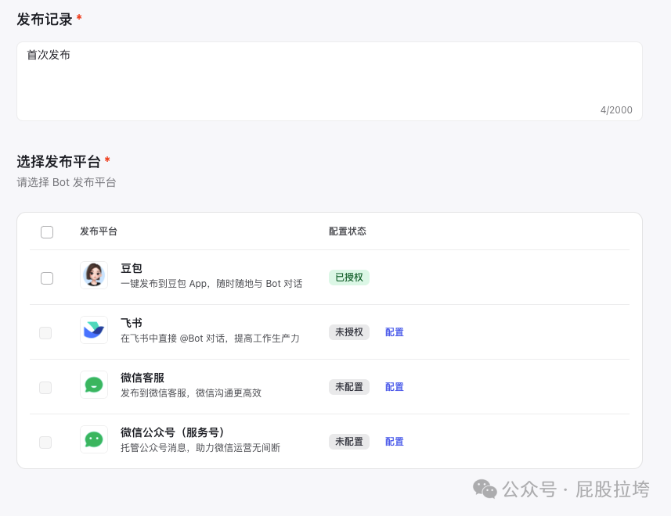The width and height of the screenshot is (671, 516).
Task: Click the 豆包 avatar icon
Action: pyautogui.click(x=94, y=275)
